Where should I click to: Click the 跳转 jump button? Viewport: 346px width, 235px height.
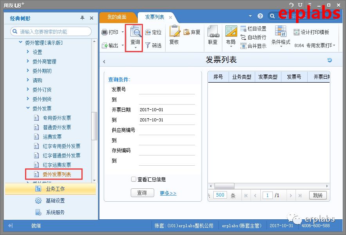click(318, 195)
